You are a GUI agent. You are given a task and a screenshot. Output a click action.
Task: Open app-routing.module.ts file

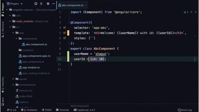click(x=36, y=73)
